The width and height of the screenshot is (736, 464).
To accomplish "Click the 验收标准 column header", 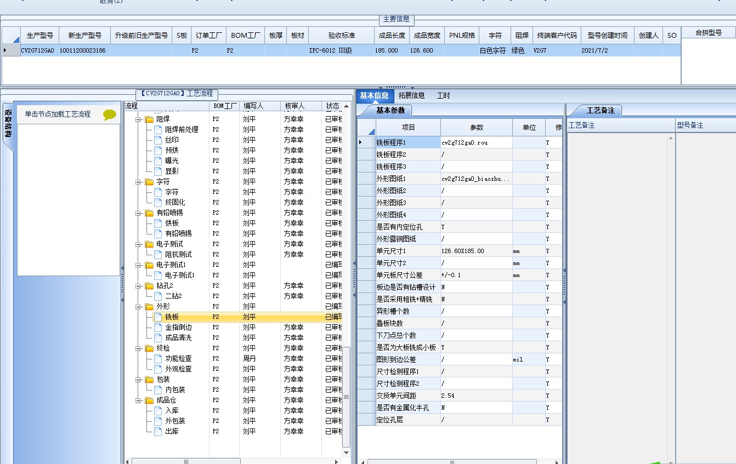I will coord(342,35).
